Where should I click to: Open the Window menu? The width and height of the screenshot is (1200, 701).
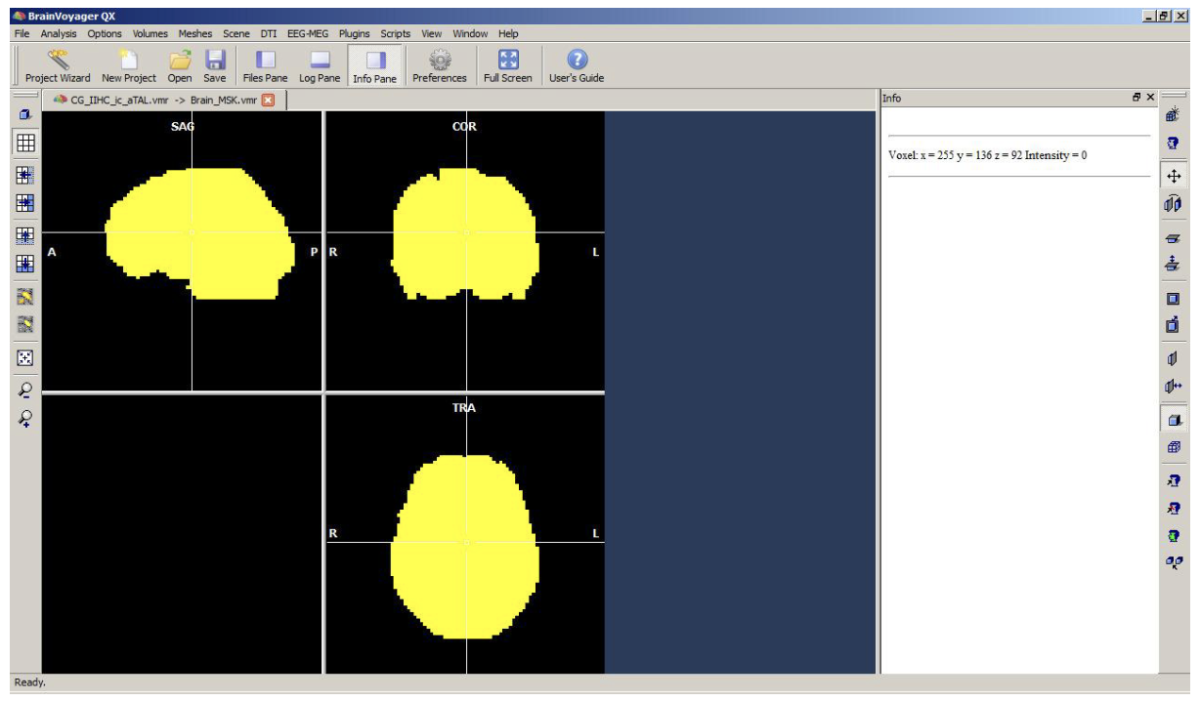click(470, 33)
